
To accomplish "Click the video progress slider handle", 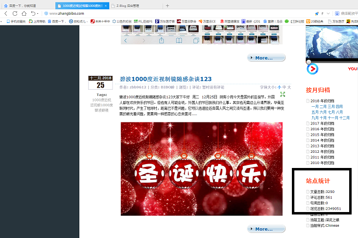I will [309, 62].
